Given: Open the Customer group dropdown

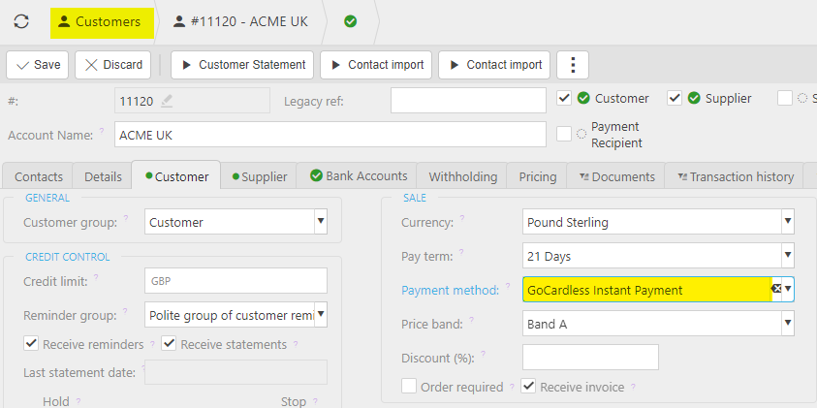Looking at the screenshot, I should coord(320,222).
